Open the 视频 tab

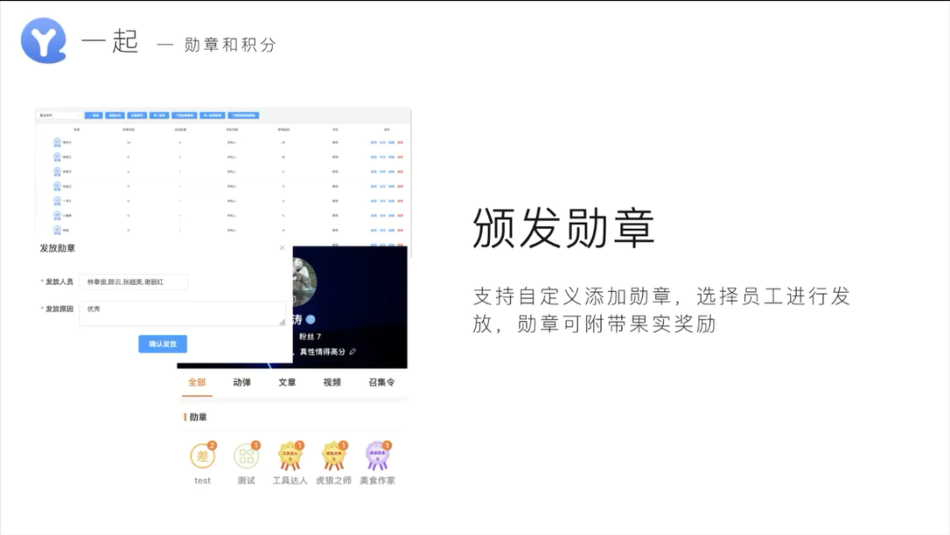pyautogui.click(x=332, y=382)
